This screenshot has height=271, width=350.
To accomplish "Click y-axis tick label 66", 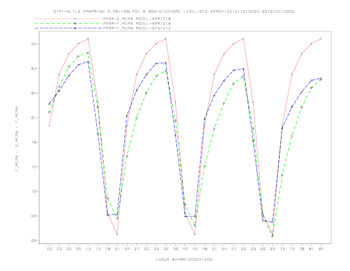I will click(34, 240).
